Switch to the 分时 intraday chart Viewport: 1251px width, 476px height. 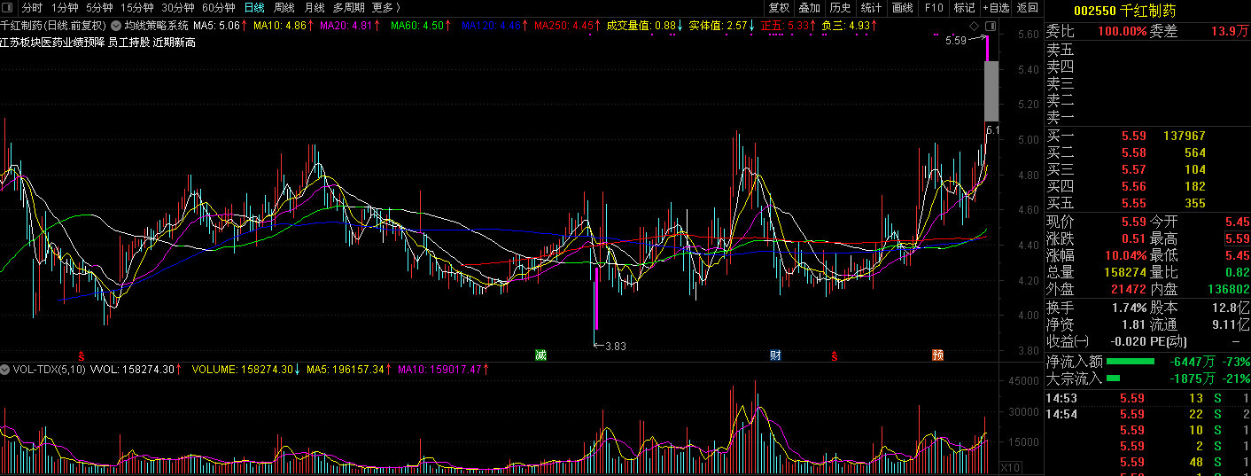(x=33, y=8)
